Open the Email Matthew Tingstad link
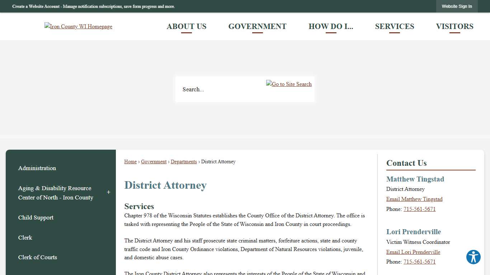Image resolution: width=490 pixels, height=275 pixels. (x=414, y=199)
